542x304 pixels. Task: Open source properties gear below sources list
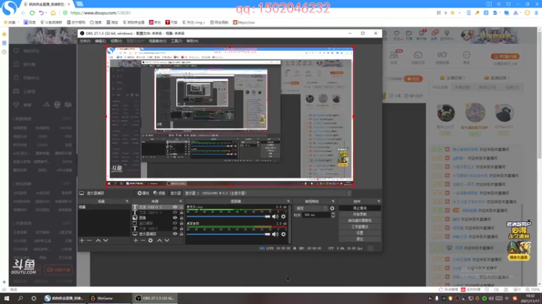pos(150,240)
